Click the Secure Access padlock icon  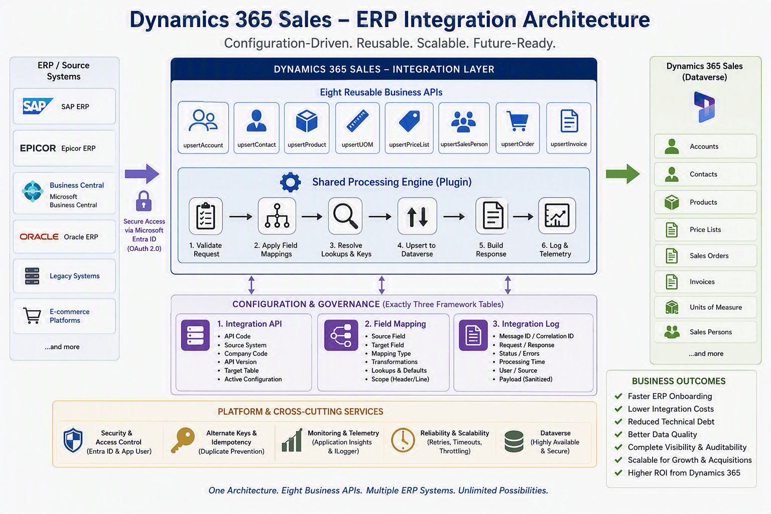click(144, 201)
